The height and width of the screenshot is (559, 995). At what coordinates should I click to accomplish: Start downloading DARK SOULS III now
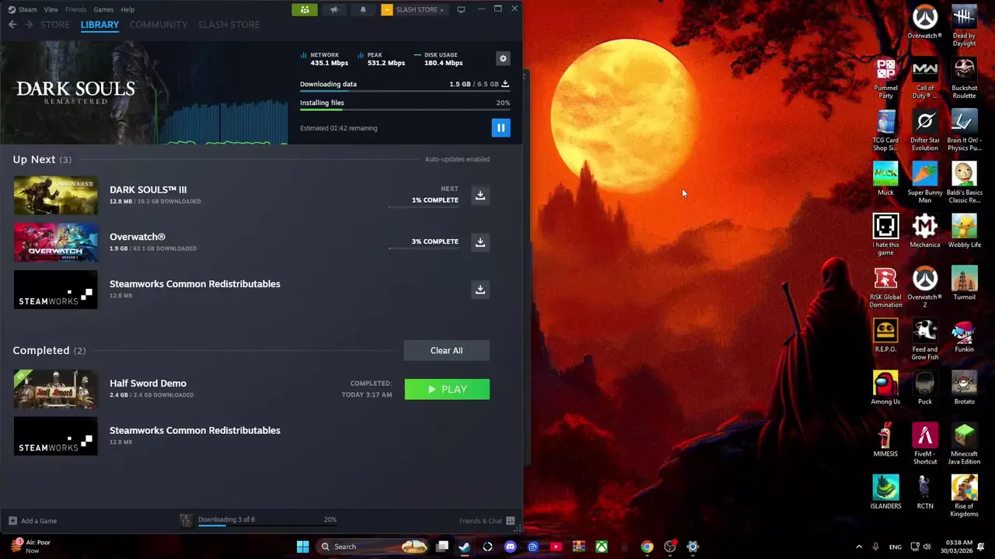[480, 195]
